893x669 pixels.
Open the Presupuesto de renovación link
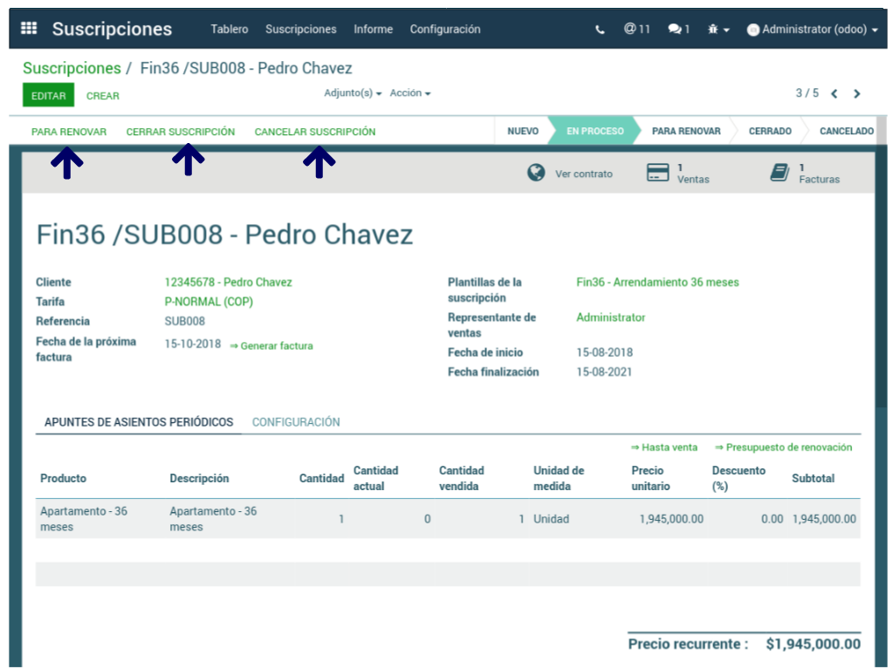pyautogui.click(x=783, y=447)
